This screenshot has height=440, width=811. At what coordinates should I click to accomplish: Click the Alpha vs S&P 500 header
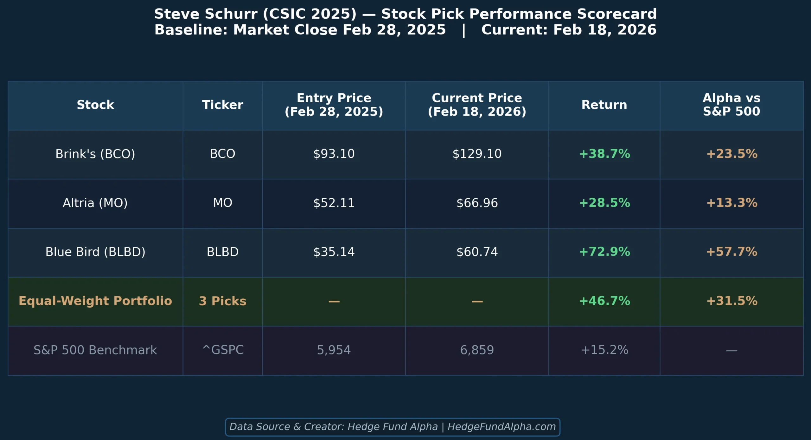click(x=731, y=105)
